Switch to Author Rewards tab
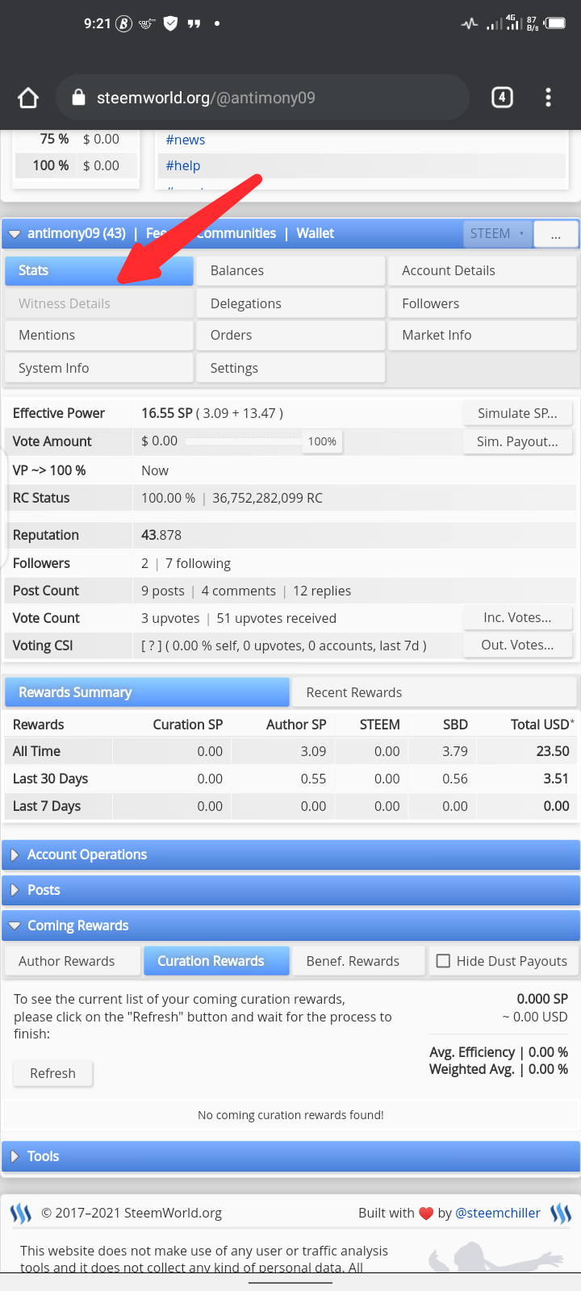This screenshot has width=581, height=1291. pyautogui.click(x=73, y=961)
